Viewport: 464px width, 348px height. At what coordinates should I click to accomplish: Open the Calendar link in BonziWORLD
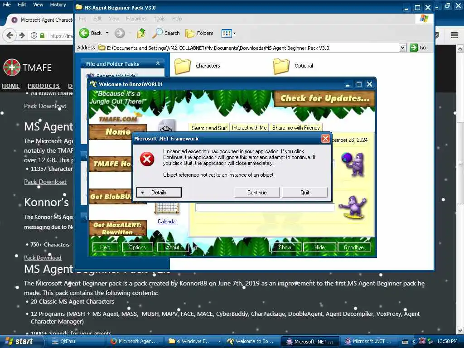click(x=167, y=221)
